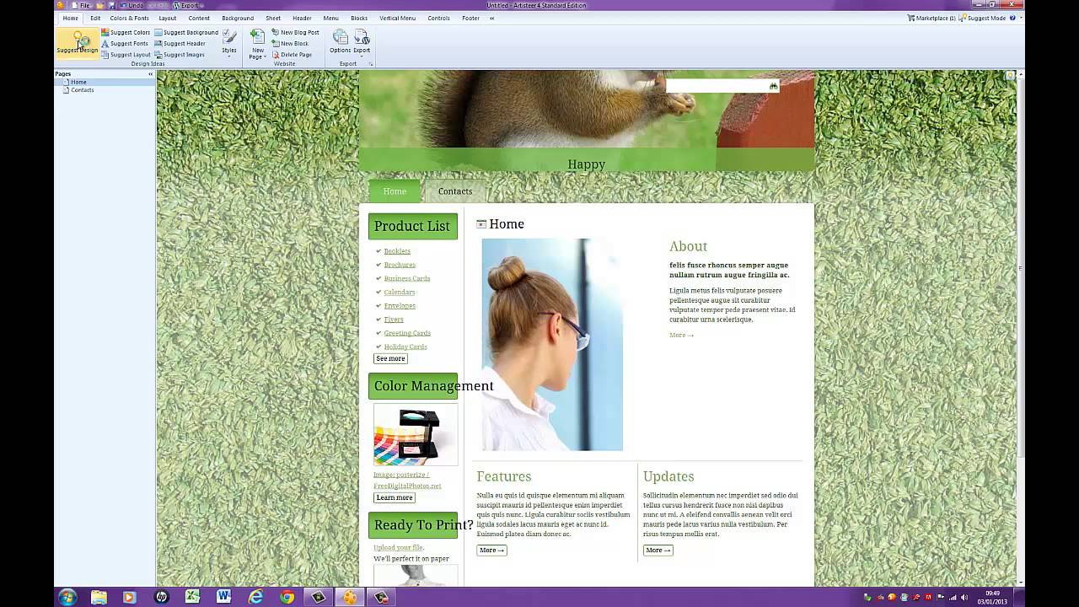The width and height of the screenshot is (1079, 607).
Task: Open Excel from the taskbar
Action: 193,597
